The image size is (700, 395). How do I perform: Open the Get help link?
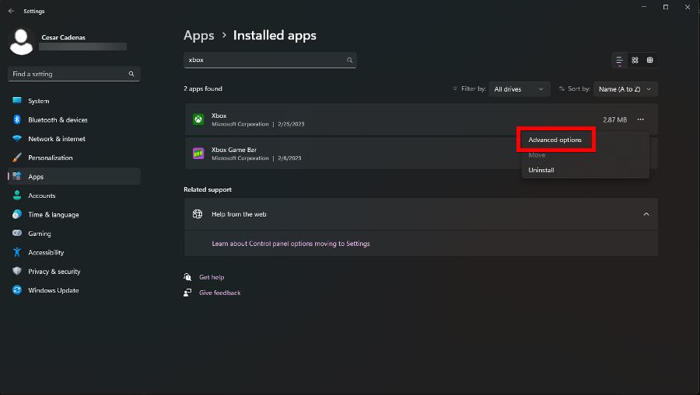[212, 277]
